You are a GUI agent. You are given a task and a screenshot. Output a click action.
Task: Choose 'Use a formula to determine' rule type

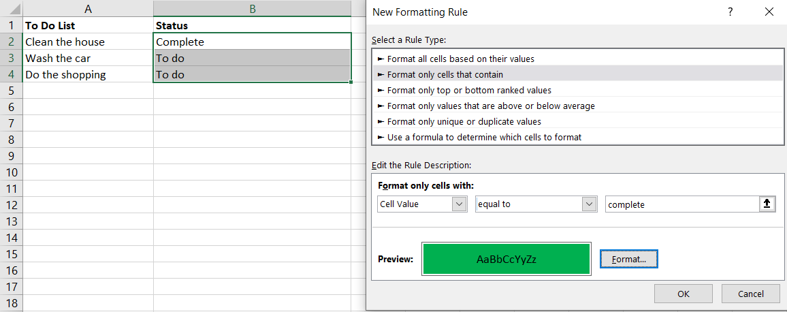(x=483, y=137)
